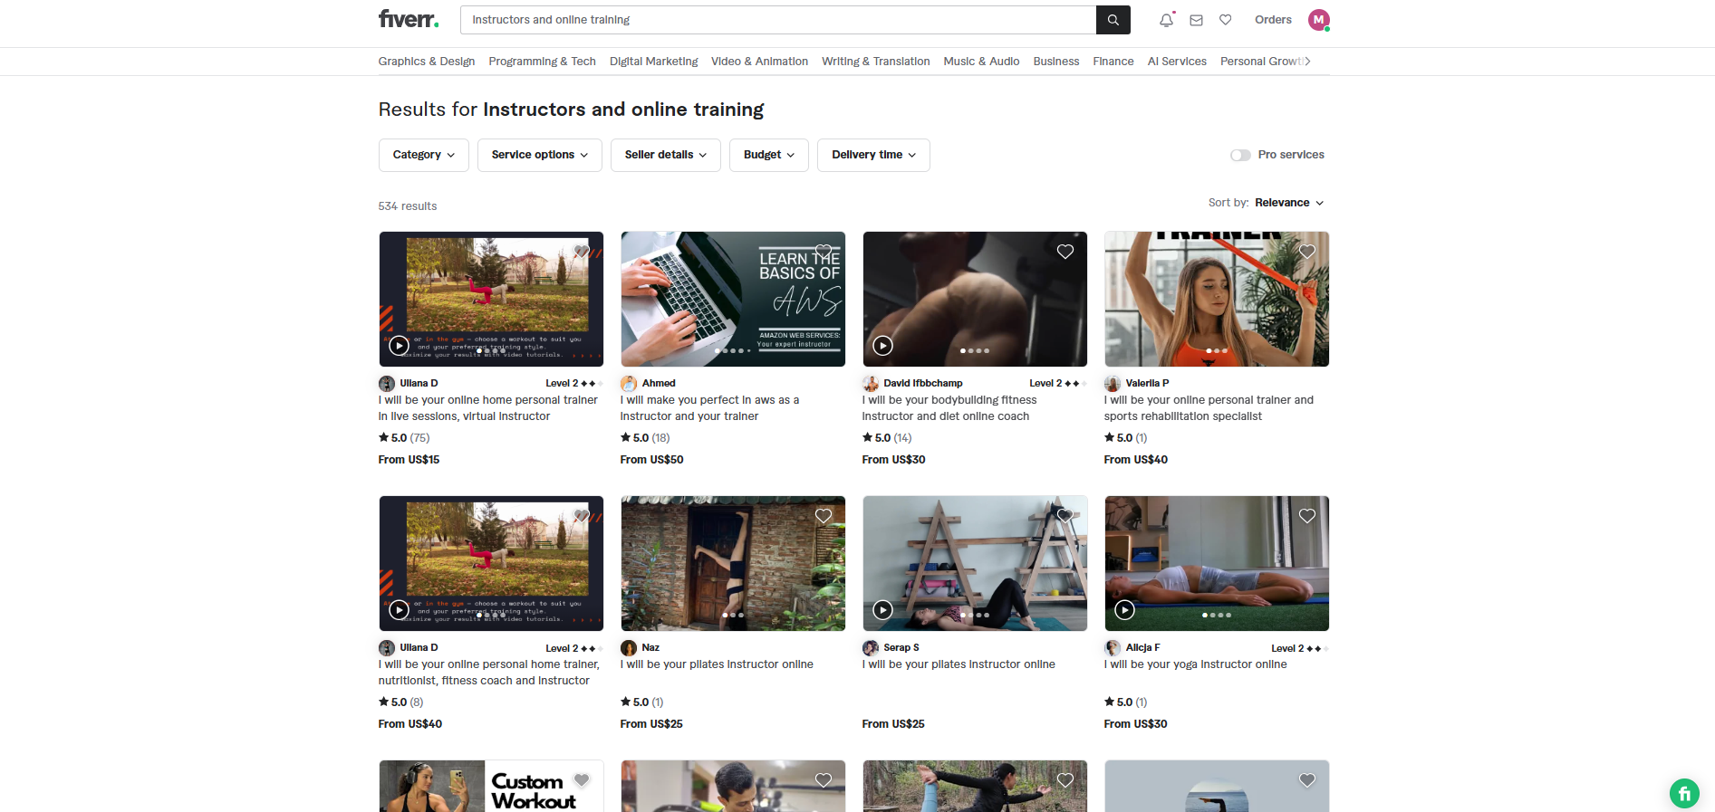Open Graphics & Design category

click(x=427, y=62)
